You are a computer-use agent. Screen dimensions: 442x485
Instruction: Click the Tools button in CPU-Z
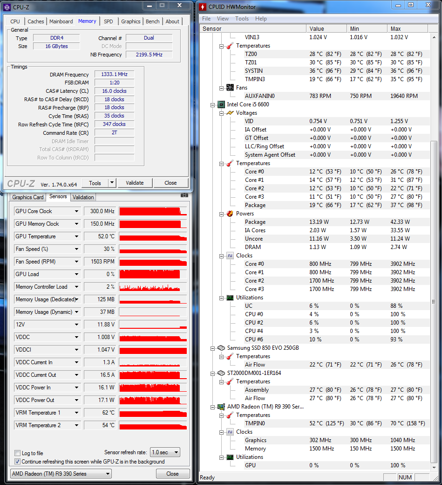(x=95, y=183)
